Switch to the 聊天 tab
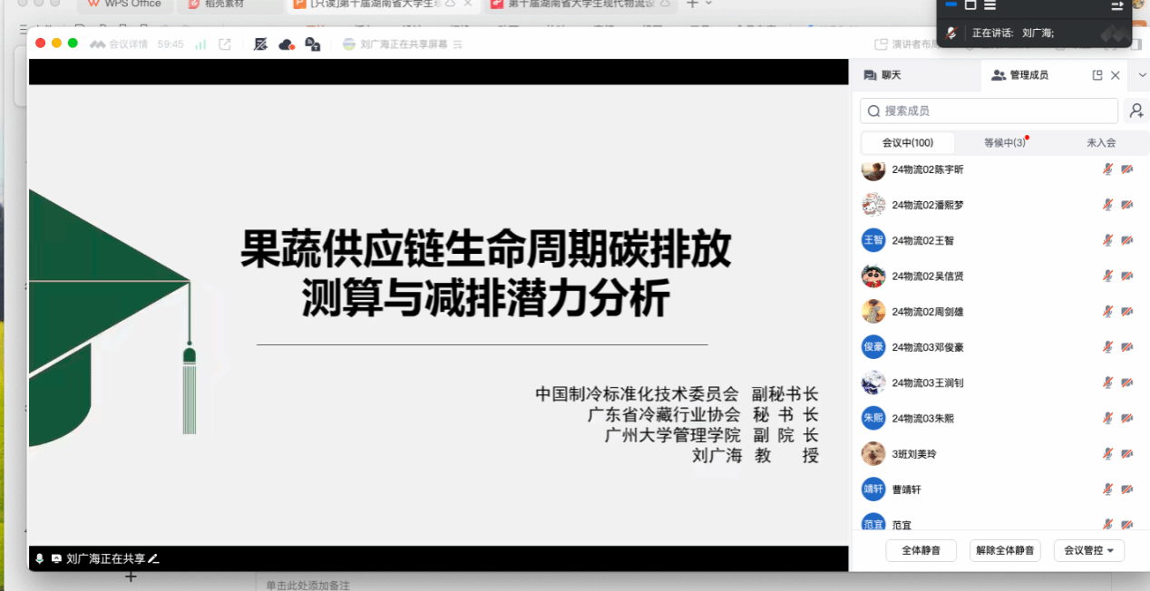The image size is (1150, 591). tap(882, 75)
